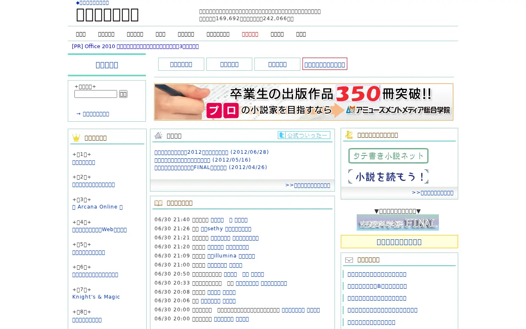This screenshot has height=329, width=526.
Task: Open the news item dated 2012/05/16
Action: [203, 160]
